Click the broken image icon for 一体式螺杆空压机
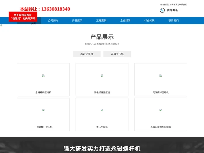Image resolution: width=204 pixels, height=153 pixels. tap(43, 110)
